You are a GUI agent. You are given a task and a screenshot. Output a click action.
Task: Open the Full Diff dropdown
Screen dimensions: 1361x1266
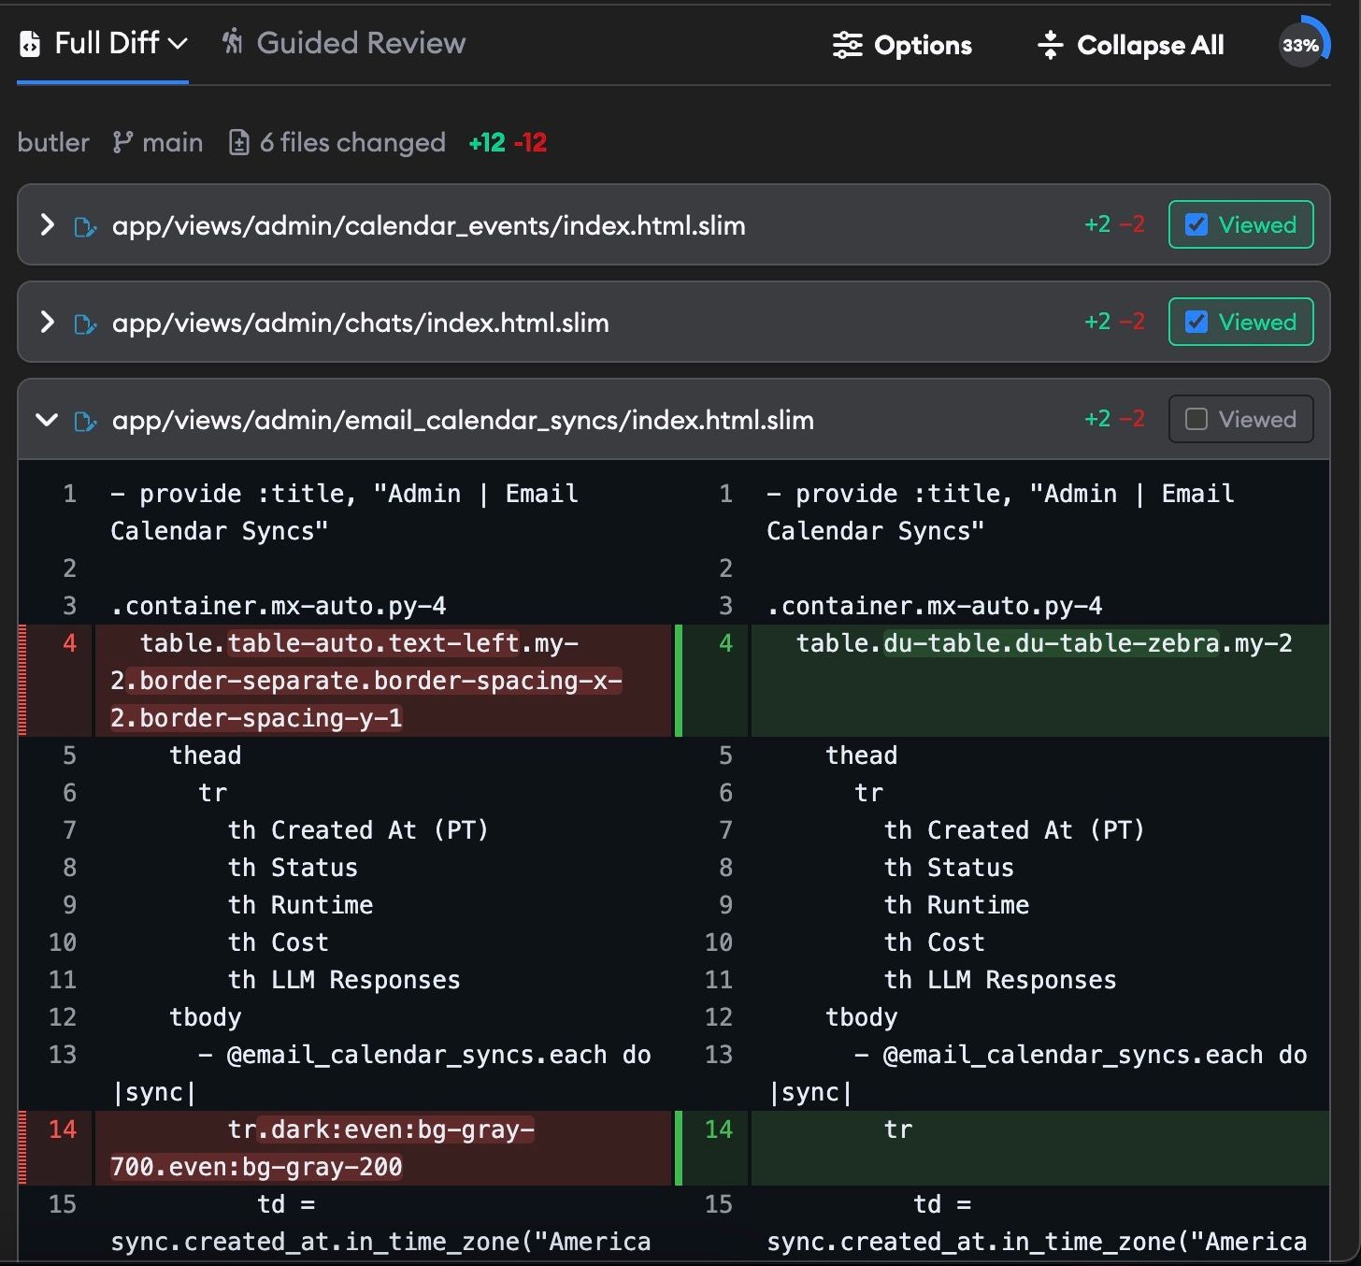pos(177,42)
